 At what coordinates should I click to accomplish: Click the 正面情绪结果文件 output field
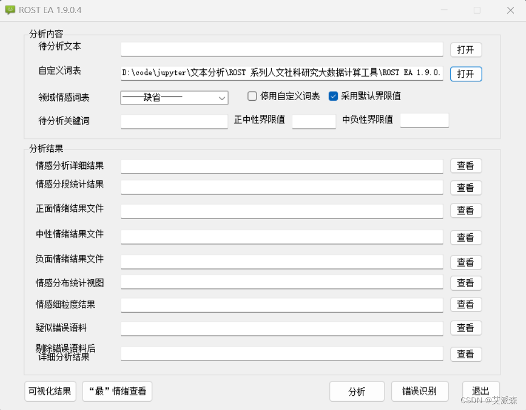point(282,212)
